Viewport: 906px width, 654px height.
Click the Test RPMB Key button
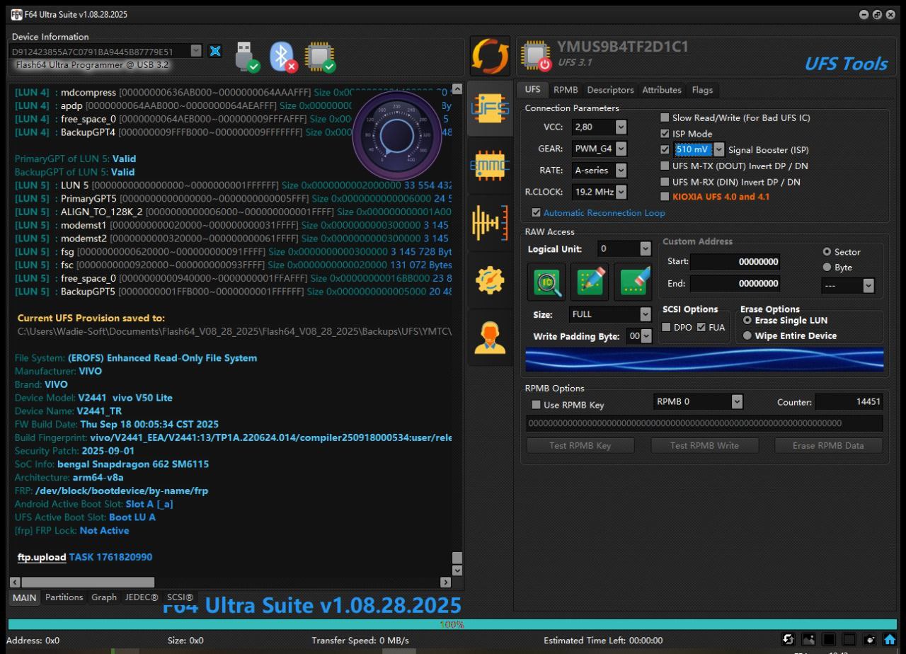(580, 445)
